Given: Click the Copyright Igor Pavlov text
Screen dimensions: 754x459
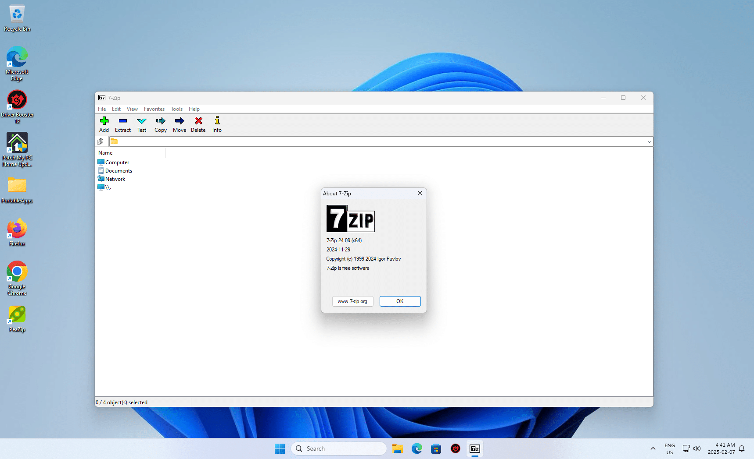Looking at the screenshot, I should pyautogui.click(x=363, y=259).
